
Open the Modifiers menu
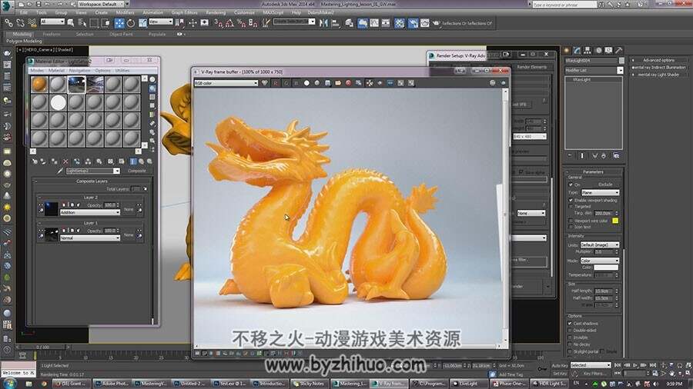pos(125,12)
